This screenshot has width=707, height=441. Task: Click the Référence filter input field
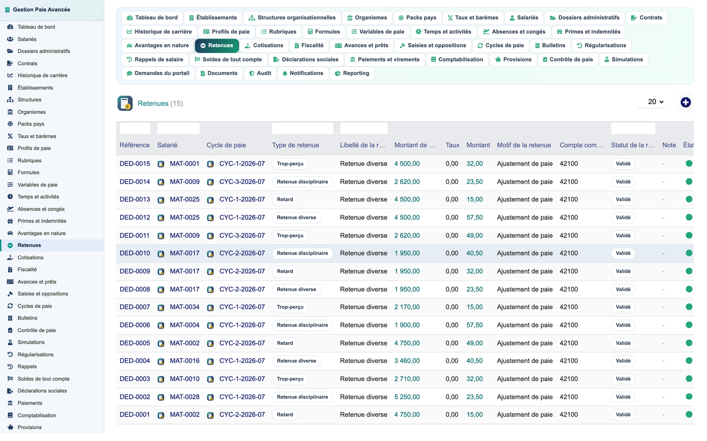(x=135, y=128)
